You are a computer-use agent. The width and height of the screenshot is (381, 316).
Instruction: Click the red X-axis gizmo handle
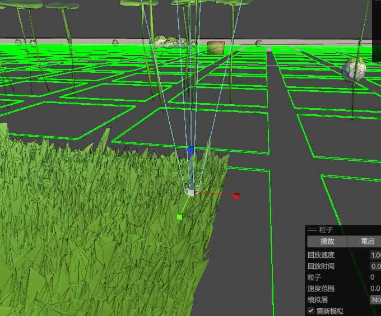(x=236, y=196)
